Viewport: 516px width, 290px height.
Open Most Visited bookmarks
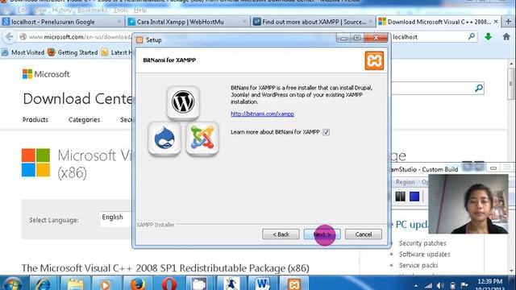pos(23,52)
